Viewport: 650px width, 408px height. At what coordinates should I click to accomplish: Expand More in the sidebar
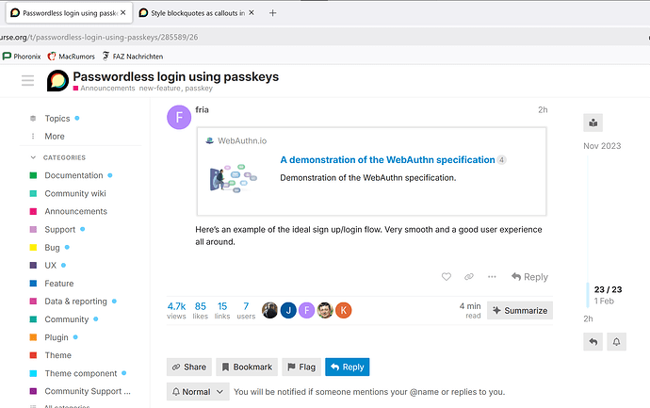(55, 137)
